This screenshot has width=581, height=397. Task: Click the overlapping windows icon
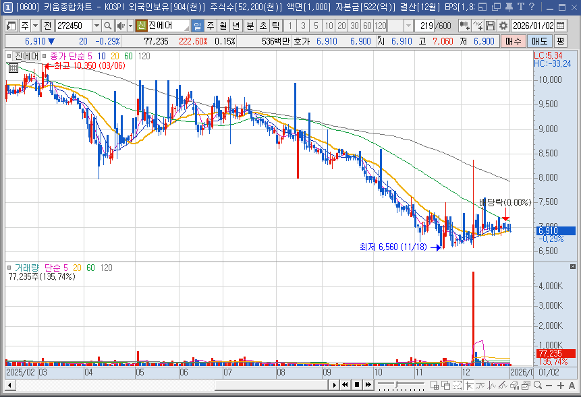pos(446,385)
